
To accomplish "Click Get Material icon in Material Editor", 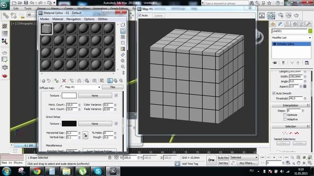I will [43, 81].
